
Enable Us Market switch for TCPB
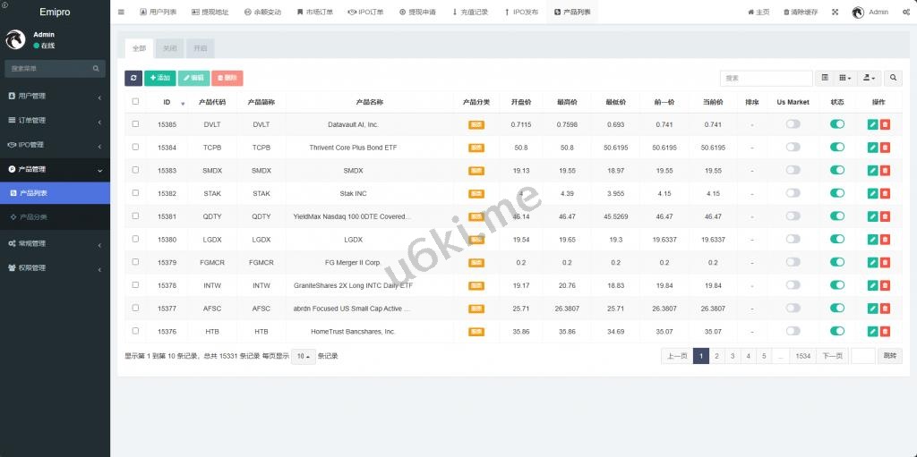[793, 148]
